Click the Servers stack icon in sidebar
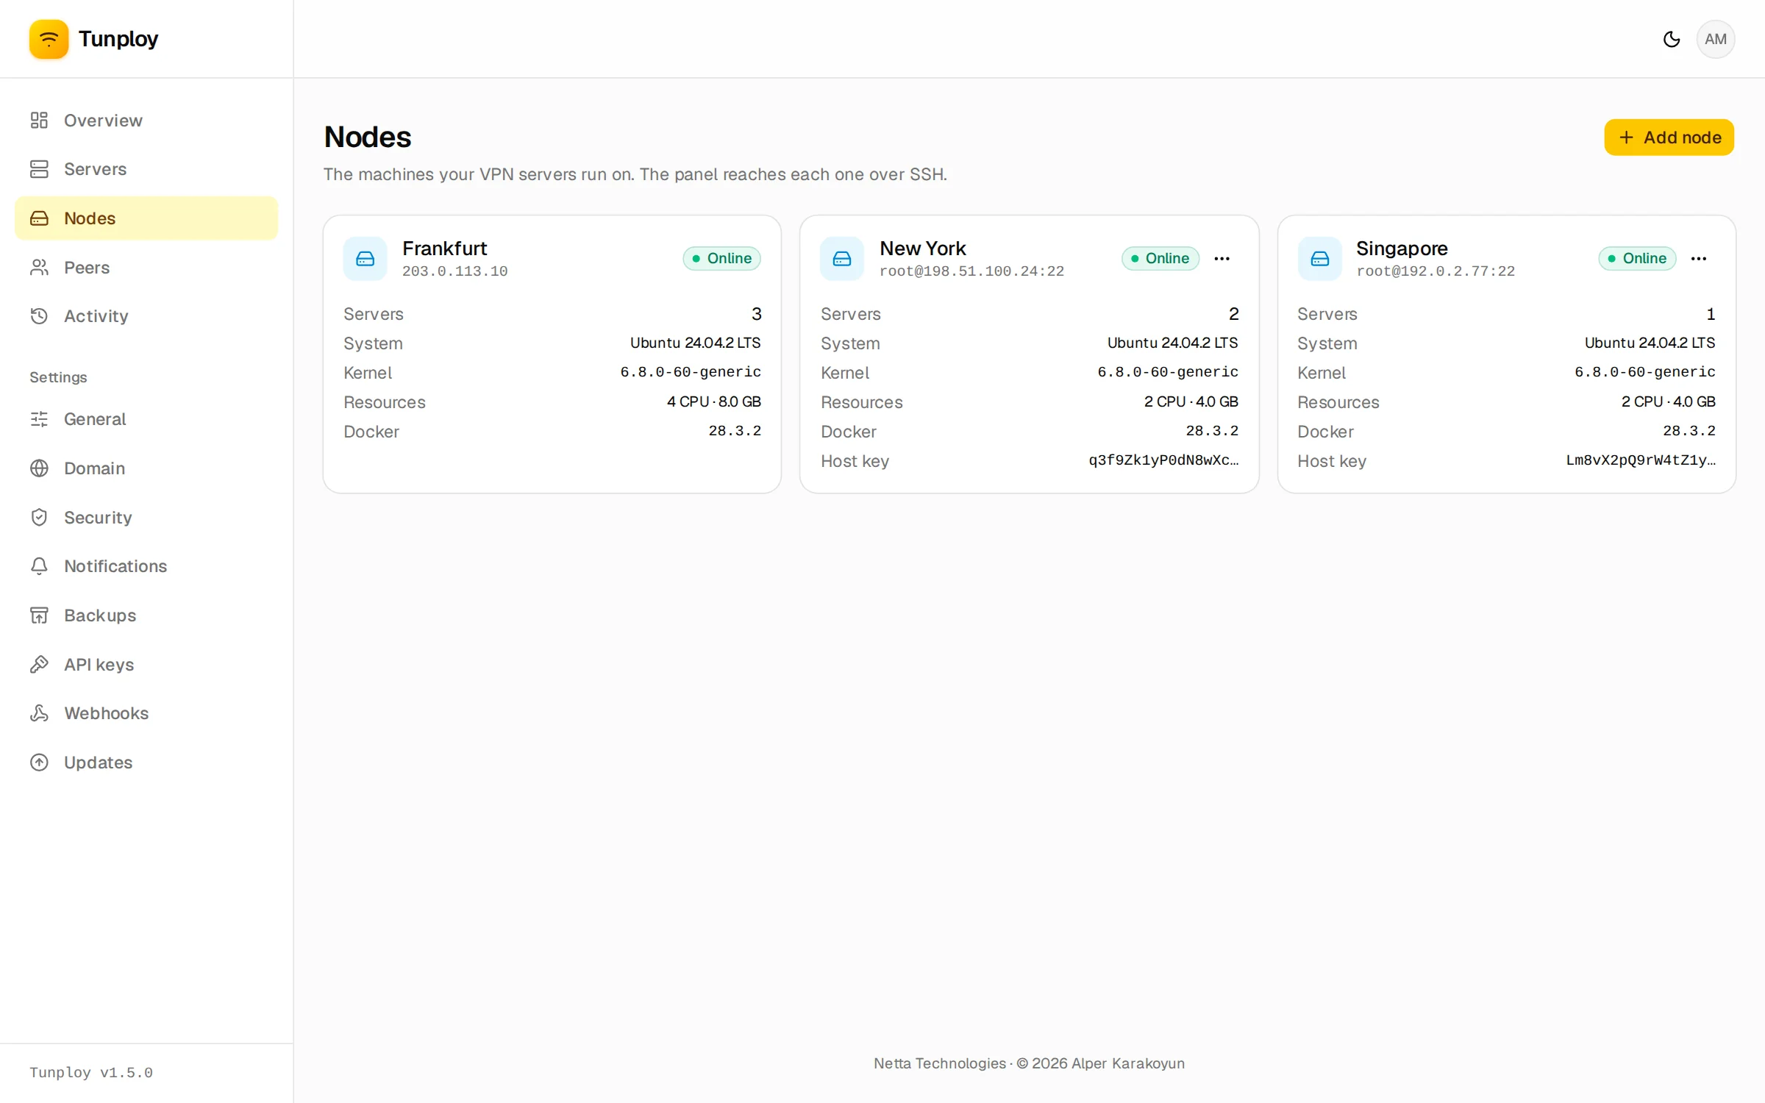 [39, 169]
